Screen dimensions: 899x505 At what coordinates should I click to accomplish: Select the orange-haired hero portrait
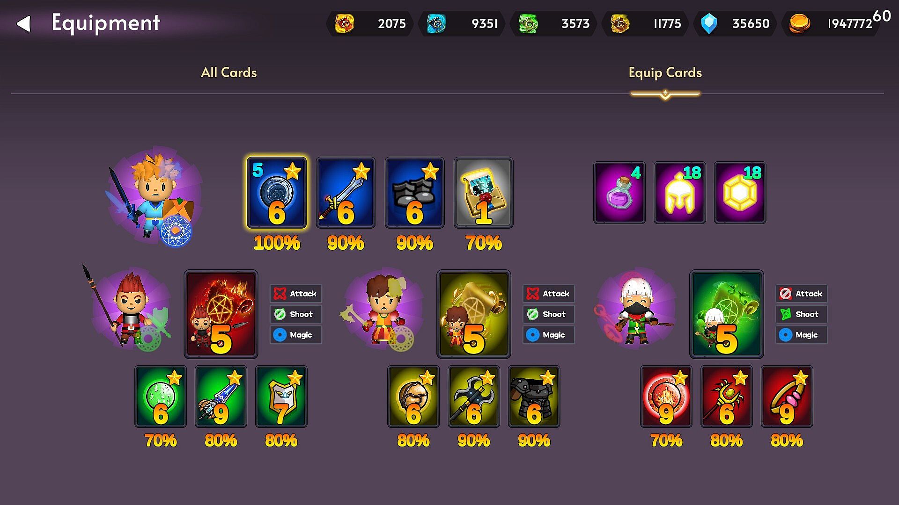(154, 196)
